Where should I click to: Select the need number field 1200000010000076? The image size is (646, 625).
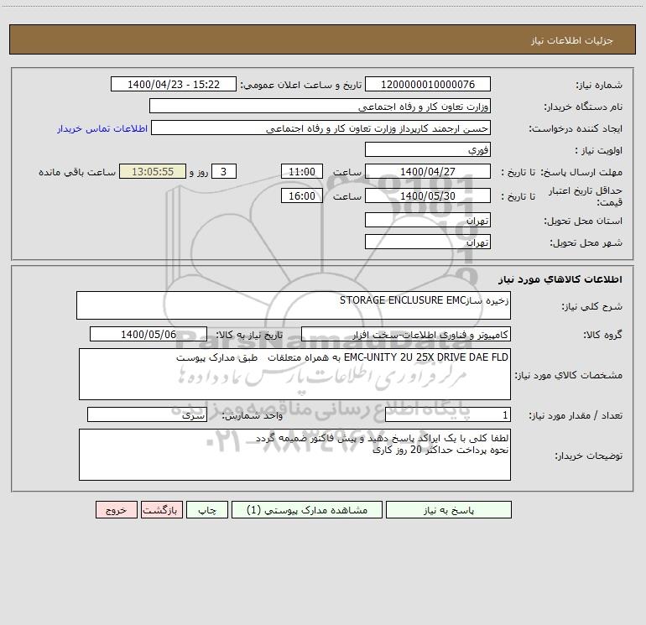click(x=428, y=84)
